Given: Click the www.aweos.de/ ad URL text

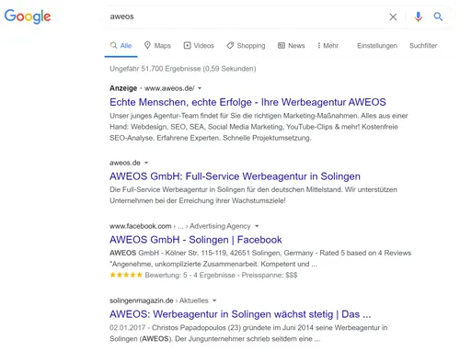Looking at the screenshot, I should tap(169, 88).
